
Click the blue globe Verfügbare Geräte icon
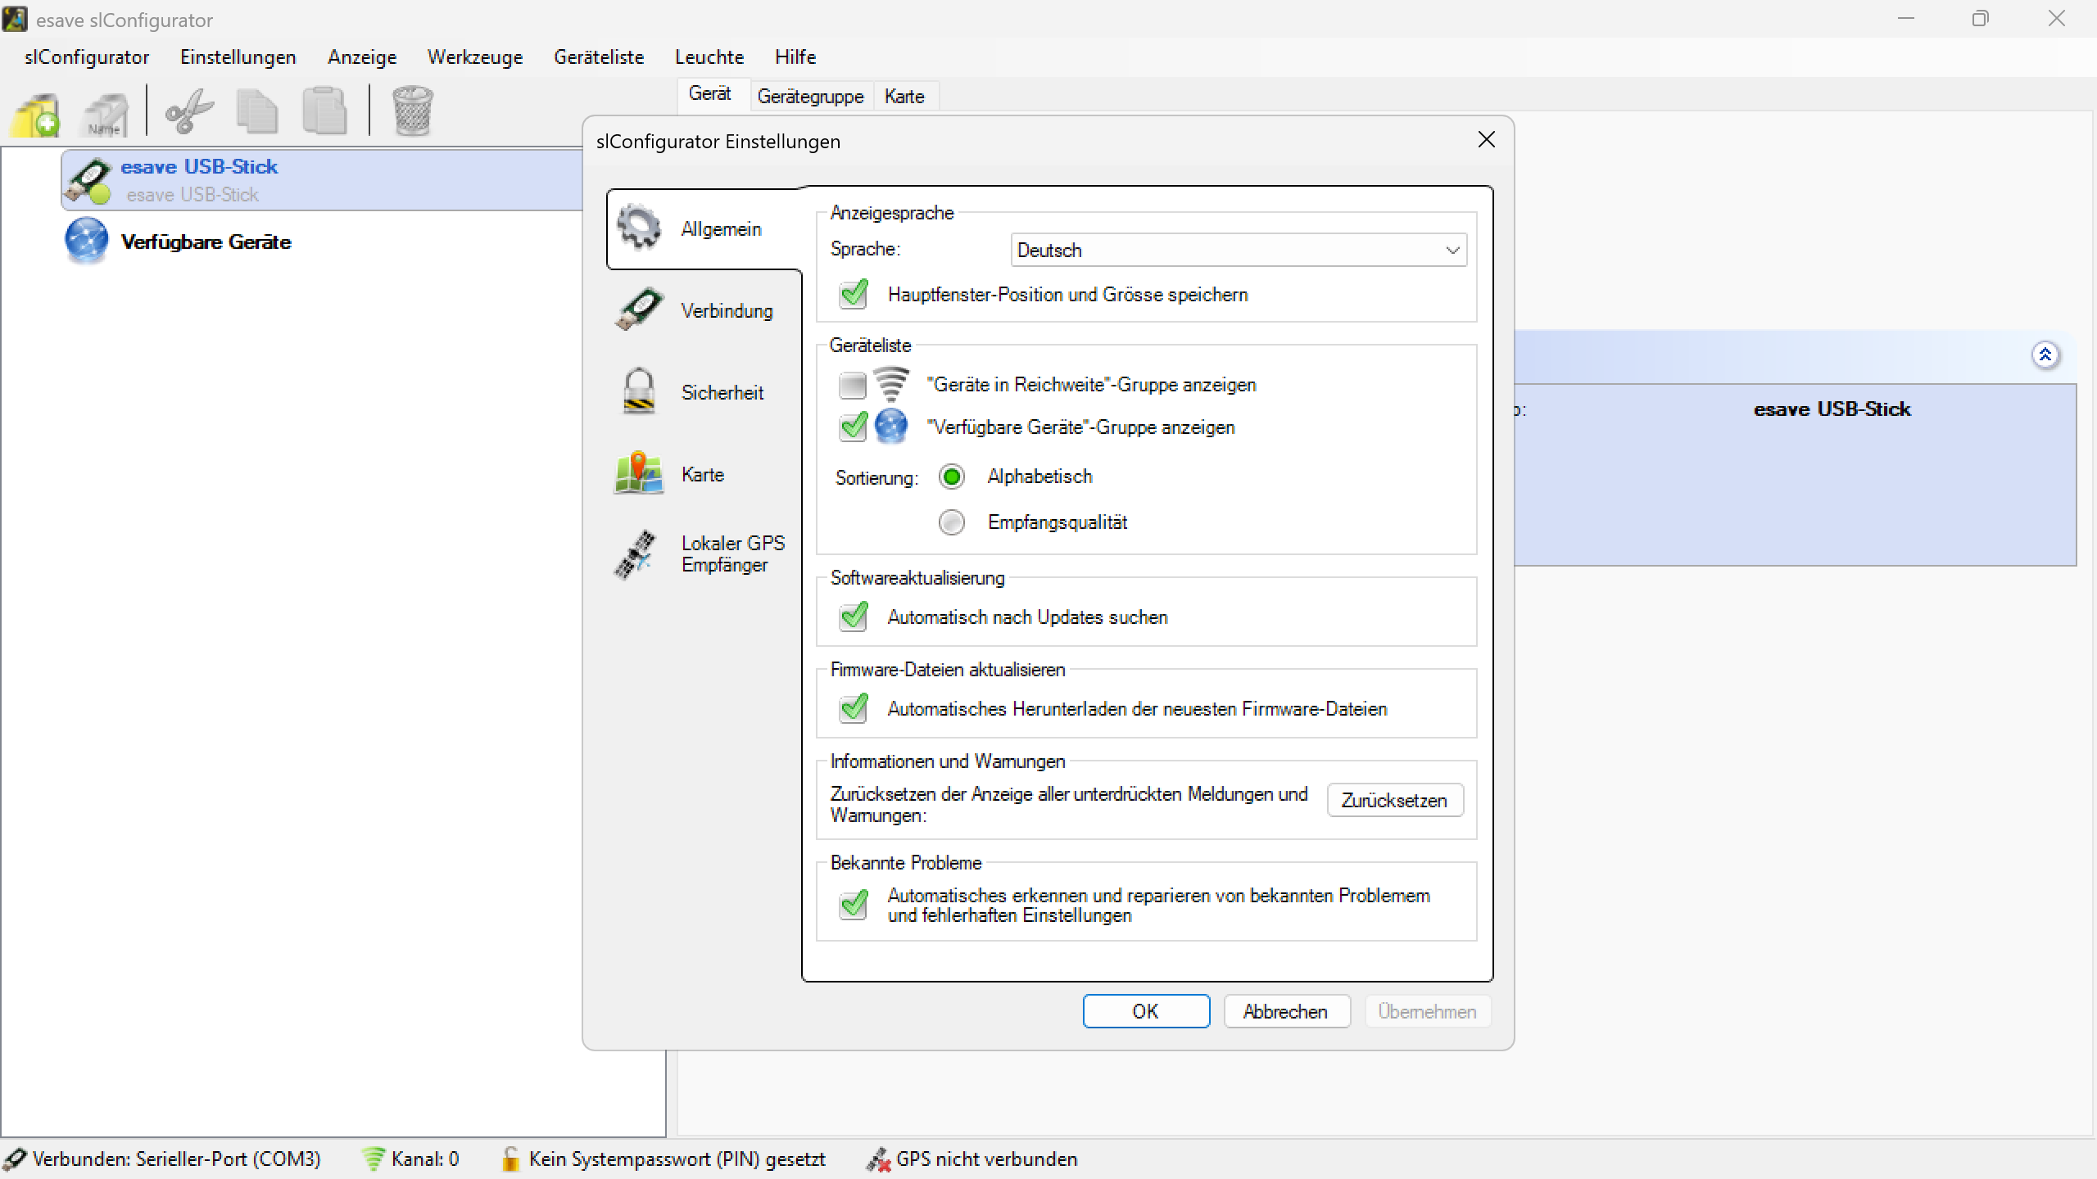coord(86,241)
